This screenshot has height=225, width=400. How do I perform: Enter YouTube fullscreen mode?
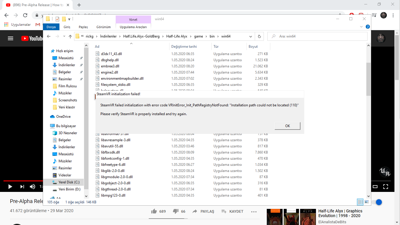(x=386, y=187)
